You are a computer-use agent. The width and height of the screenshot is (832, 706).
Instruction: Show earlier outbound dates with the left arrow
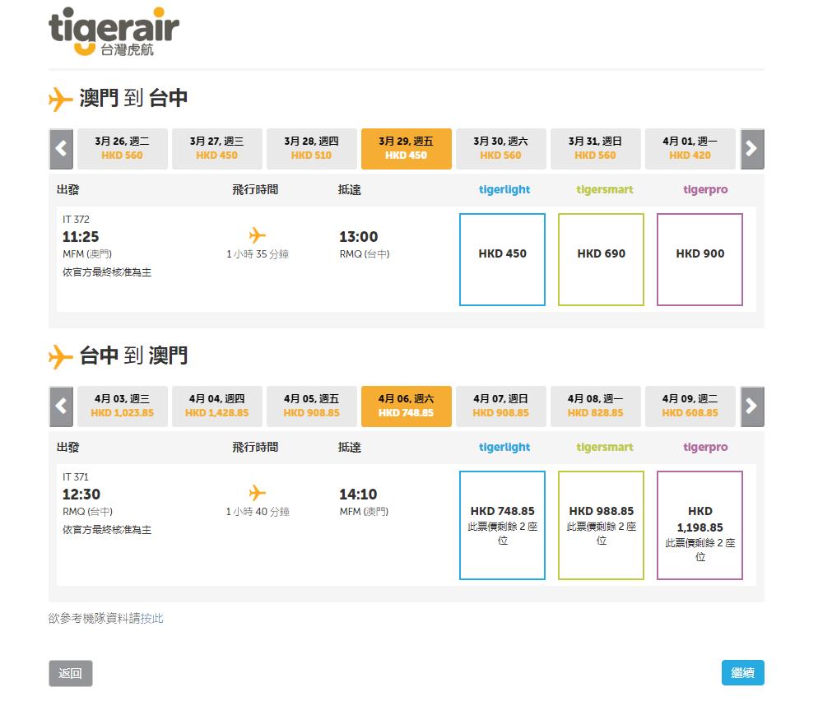coord(60,148)
